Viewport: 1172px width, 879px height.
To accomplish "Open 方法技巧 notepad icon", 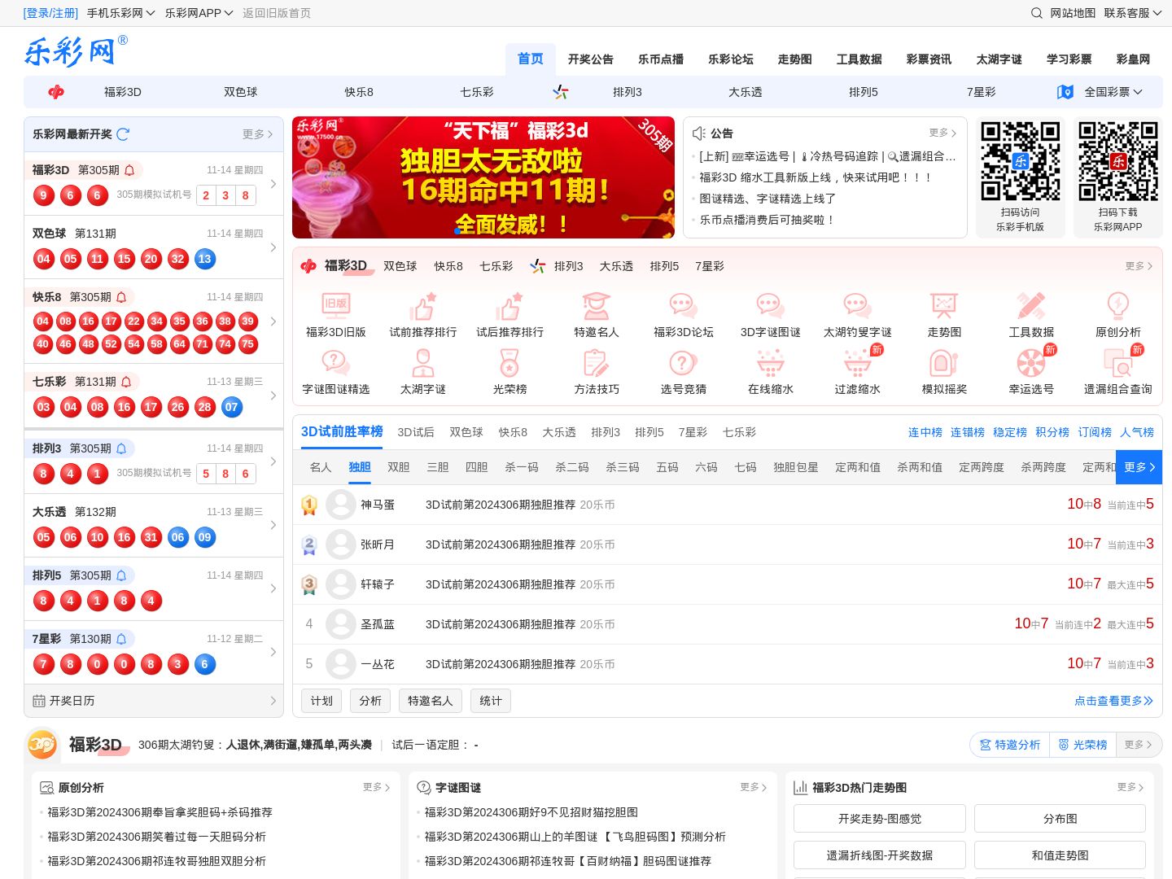I will click(597, 363).
